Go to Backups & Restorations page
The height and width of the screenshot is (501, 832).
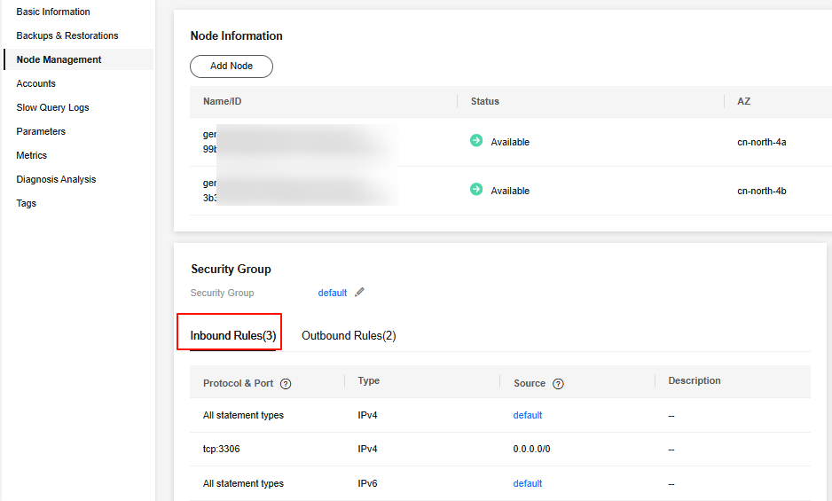pos(67,35)
